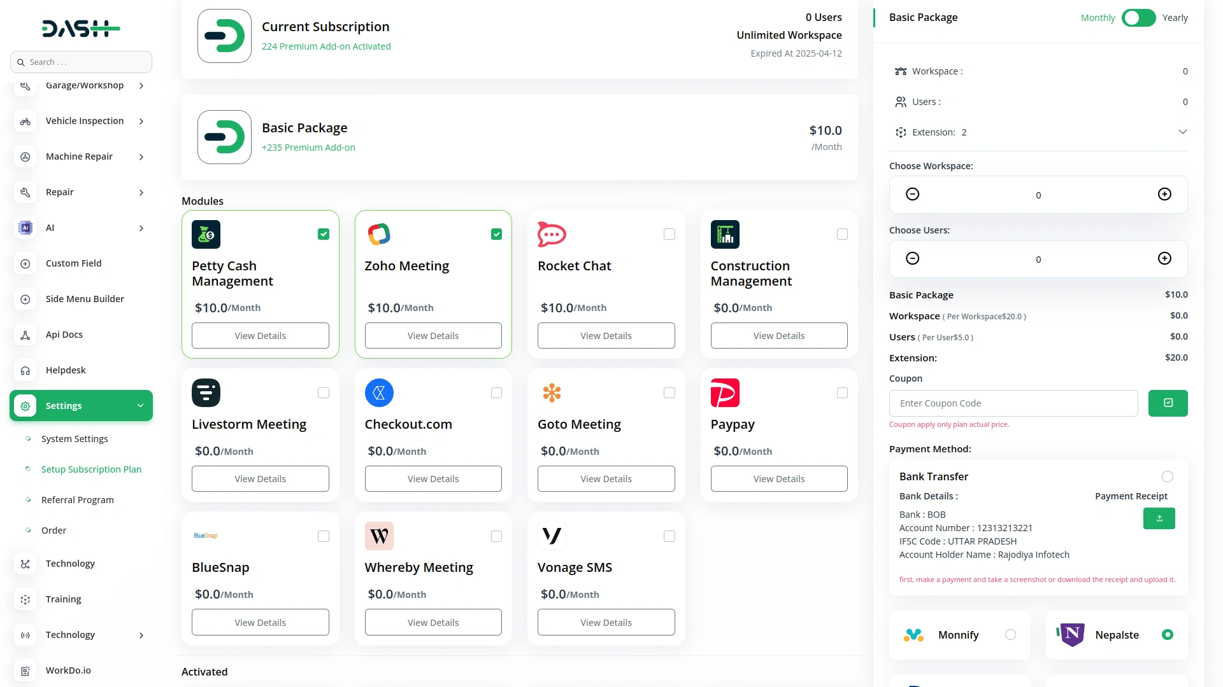The image size is (1223, 687).
Task: Check the Goto Meeting module checkbox
Action: click(669, 393)
